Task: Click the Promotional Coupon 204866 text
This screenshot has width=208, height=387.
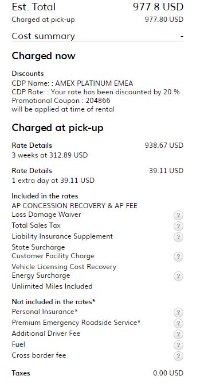Action: (x=61, y=101)
